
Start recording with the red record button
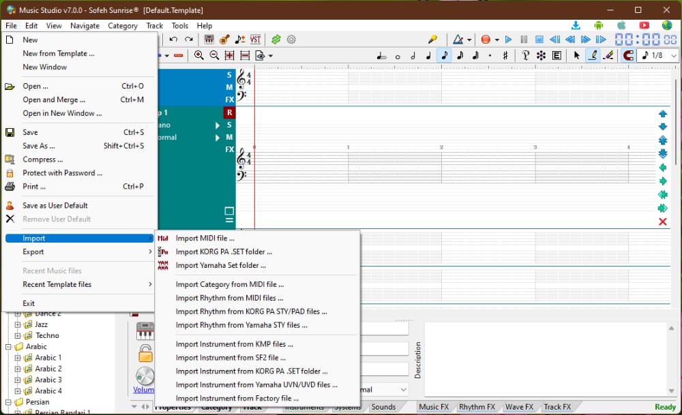[x=486, y=40]
